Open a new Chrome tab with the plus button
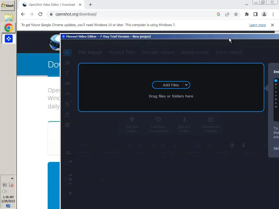279x209 pixels. pyautogui.click(x=90, y=5)
